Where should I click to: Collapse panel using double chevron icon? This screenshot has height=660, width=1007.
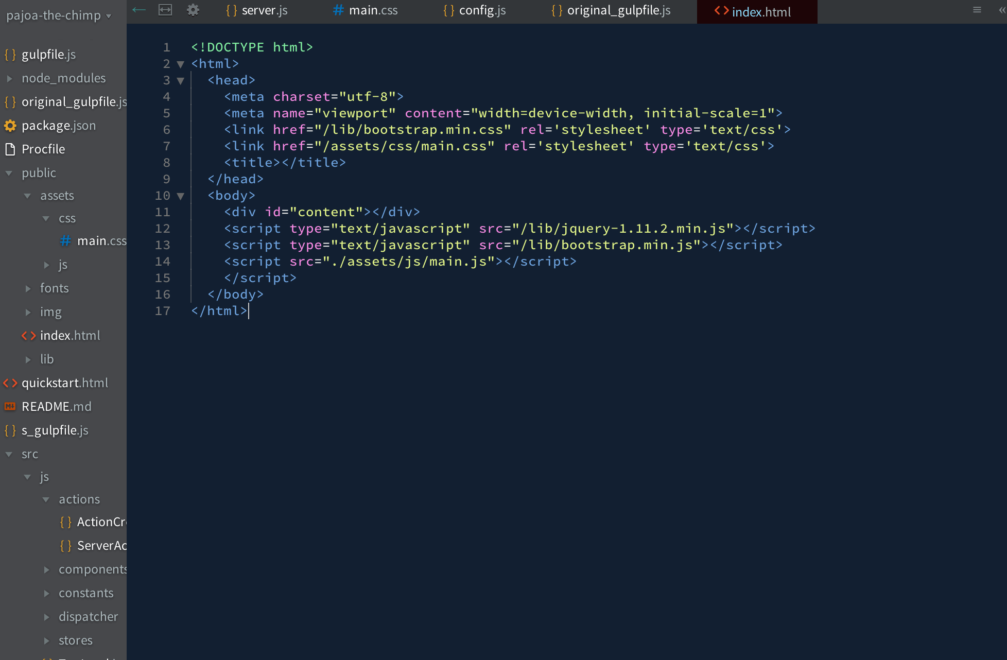pos(1002,10)
